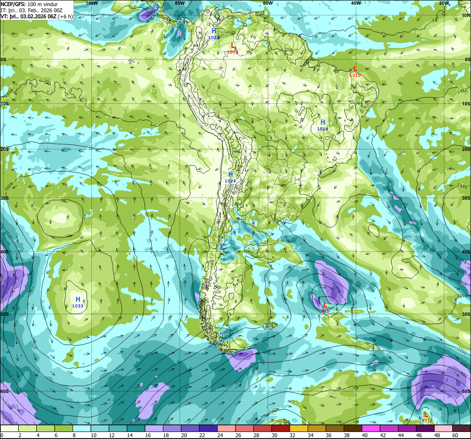The width and height of the screenshot is (471, 439).
Task: Click the L 985 Atlantic low marker
Action: click(325, 308)
